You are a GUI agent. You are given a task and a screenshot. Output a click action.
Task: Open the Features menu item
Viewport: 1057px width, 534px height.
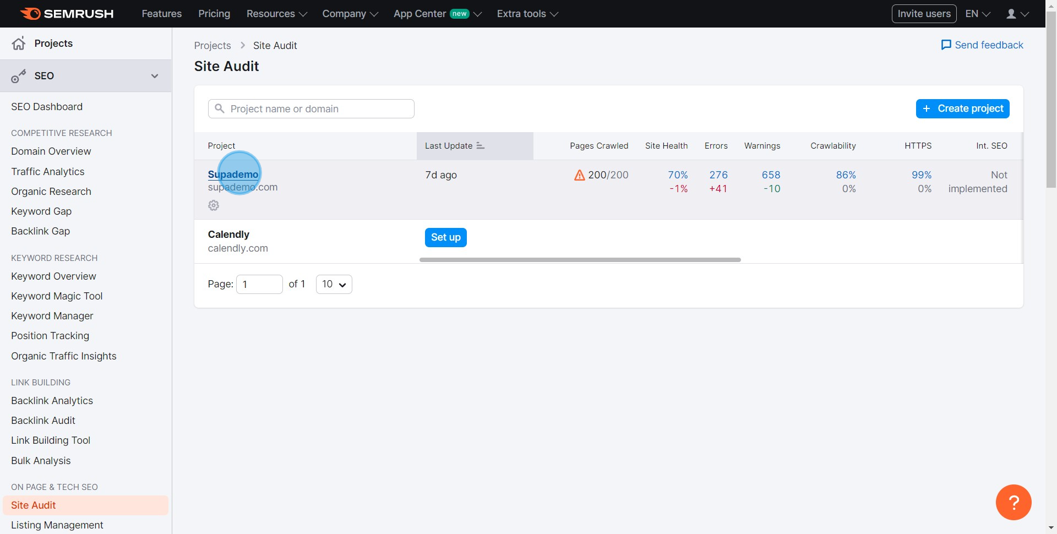click(x=161, y=14)
